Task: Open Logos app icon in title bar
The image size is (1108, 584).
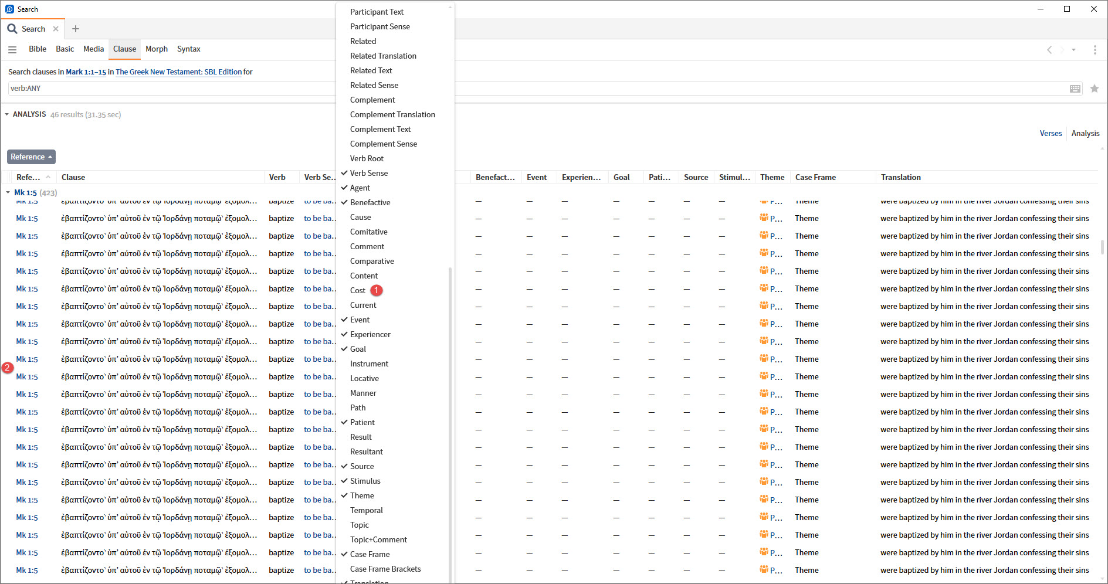Action: pos(9,9)
